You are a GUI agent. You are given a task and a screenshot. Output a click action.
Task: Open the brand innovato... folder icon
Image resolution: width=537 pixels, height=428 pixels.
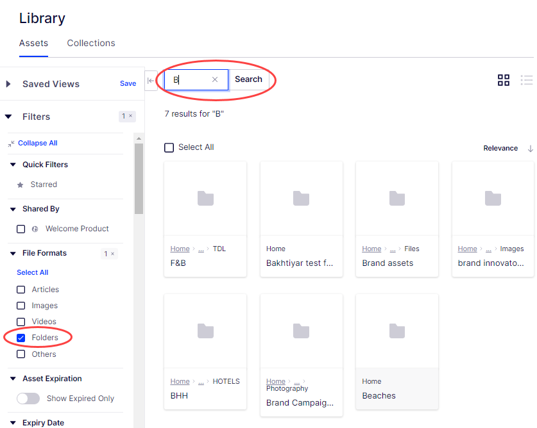(x=493, y=199)
